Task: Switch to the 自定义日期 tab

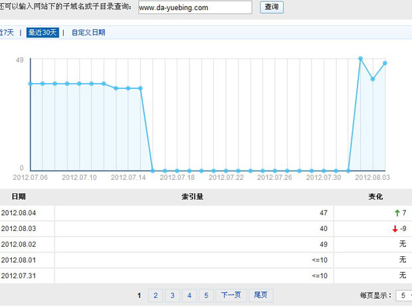Action: point(88,32)
